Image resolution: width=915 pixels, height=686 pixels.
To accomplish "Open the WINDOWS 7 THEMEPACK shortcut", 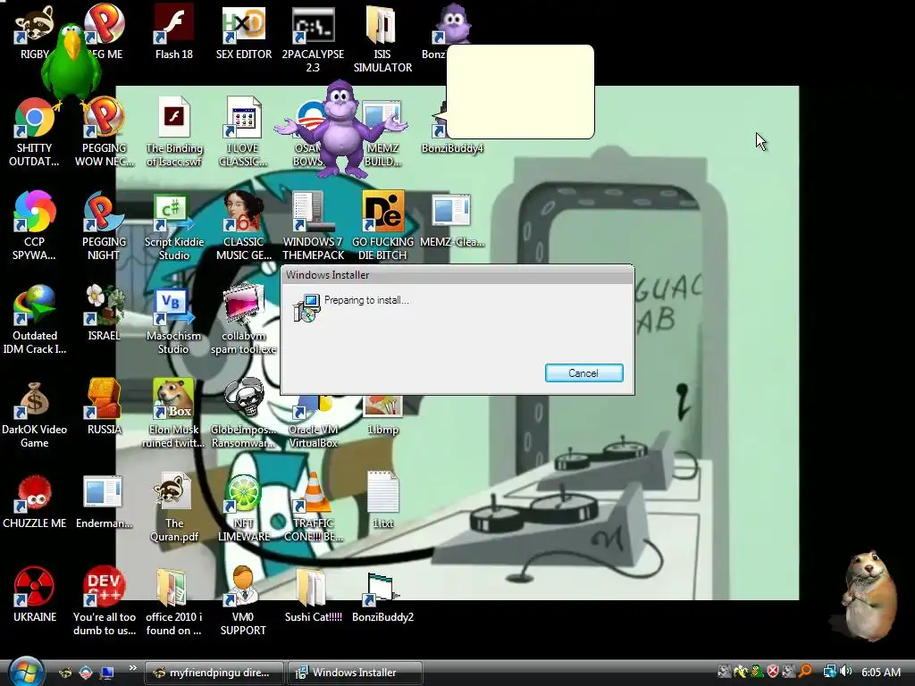I will pyautogui.click(x=313, y=225).
